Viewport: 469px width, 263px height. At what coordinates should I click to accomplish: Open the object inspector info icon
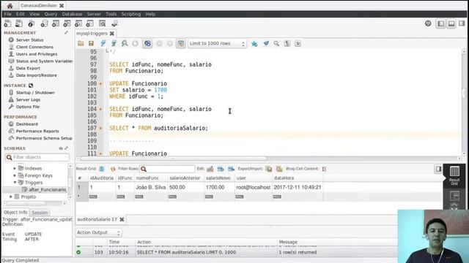(x=31, y=23)
